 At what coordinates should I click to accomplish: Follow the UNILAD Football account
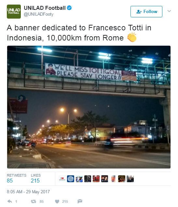click(x=146, y=12)
